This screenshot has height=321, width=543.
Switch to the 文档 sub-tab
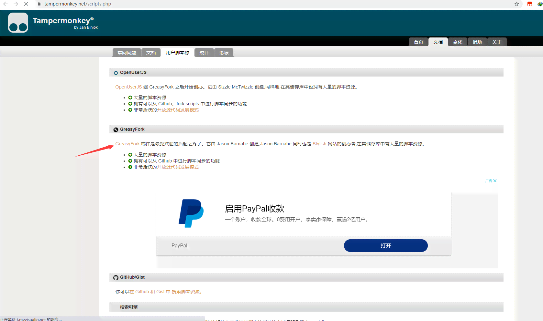click(151, 53)
